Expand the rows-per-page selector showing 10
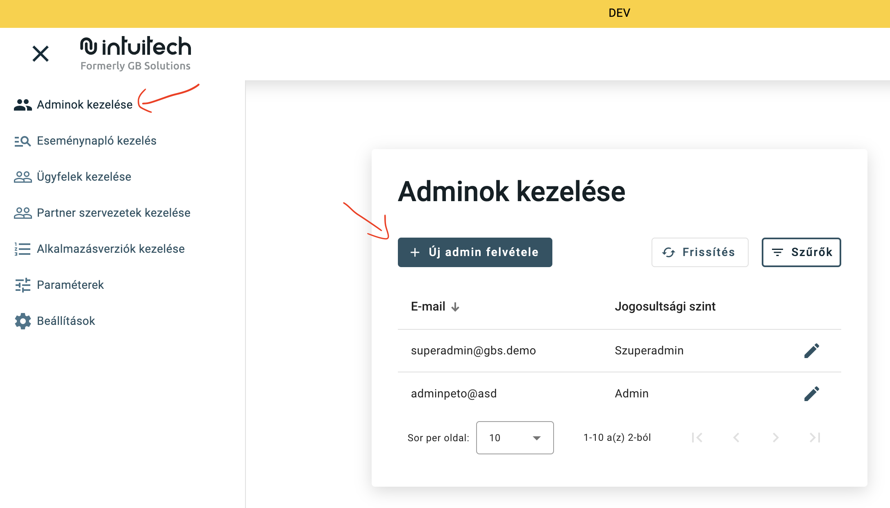Viewport: 890px width, 508px height. click(515, 438)
